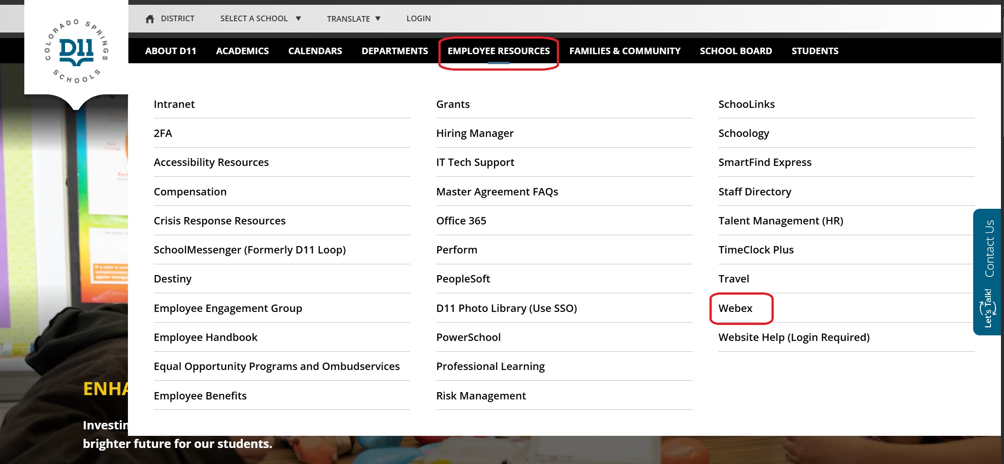Open the School Board menu

pyautogui.click(x=736, y=51)
